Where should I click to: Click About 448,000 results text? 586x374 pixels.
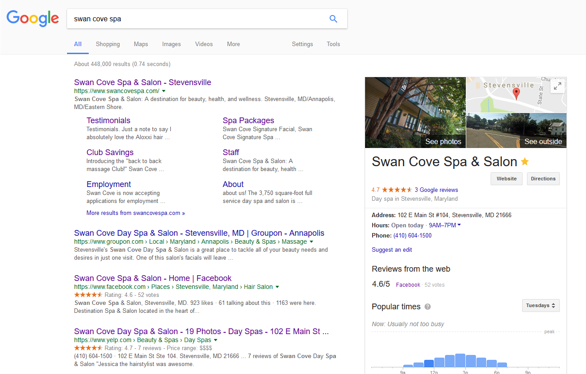[x=122, y=64]
